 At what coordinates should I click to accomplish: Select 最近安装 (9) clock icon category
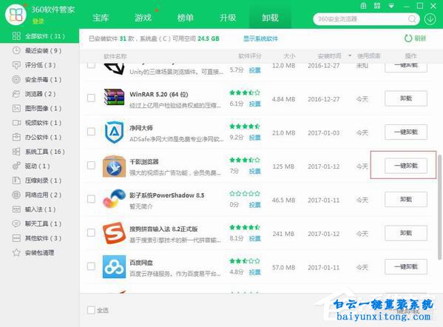tap(16, 50)
